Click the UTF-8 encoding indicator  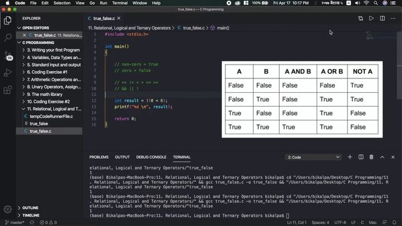click(x=340, y=222)
